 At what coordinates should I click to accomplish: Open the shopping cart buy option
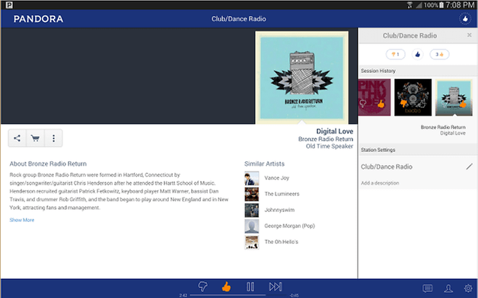[35, 138]
